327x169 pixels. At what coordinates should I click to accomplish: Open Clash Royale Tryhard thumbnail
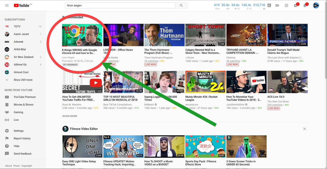246,35
